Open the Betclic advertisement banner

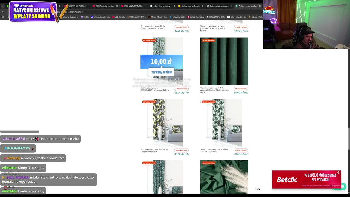(306, 179)
